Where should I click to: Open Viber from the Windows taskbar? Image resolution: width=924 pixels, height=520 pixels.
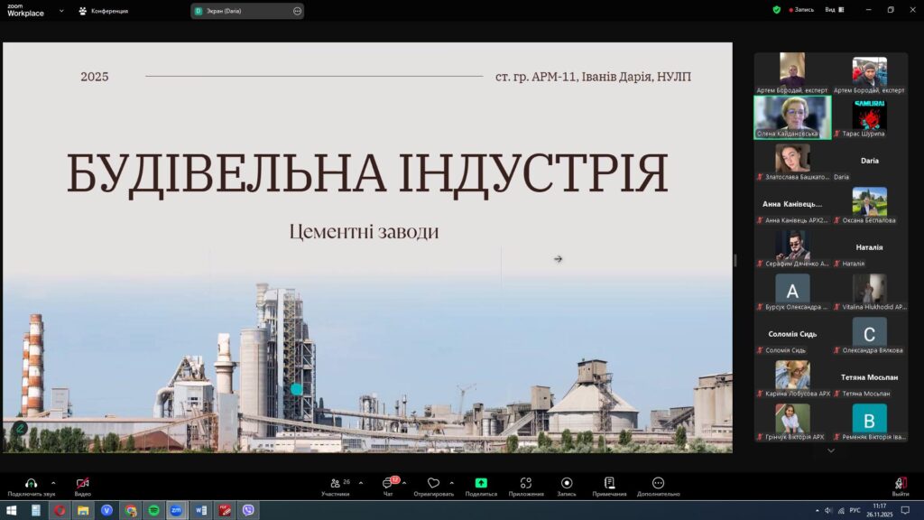247,510
